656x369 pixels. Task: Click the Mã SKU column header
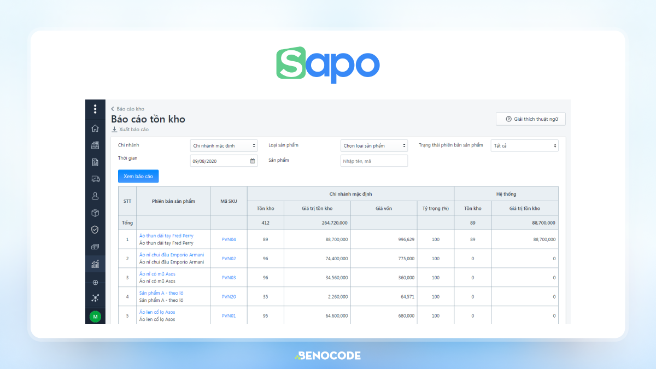(229, 201)
